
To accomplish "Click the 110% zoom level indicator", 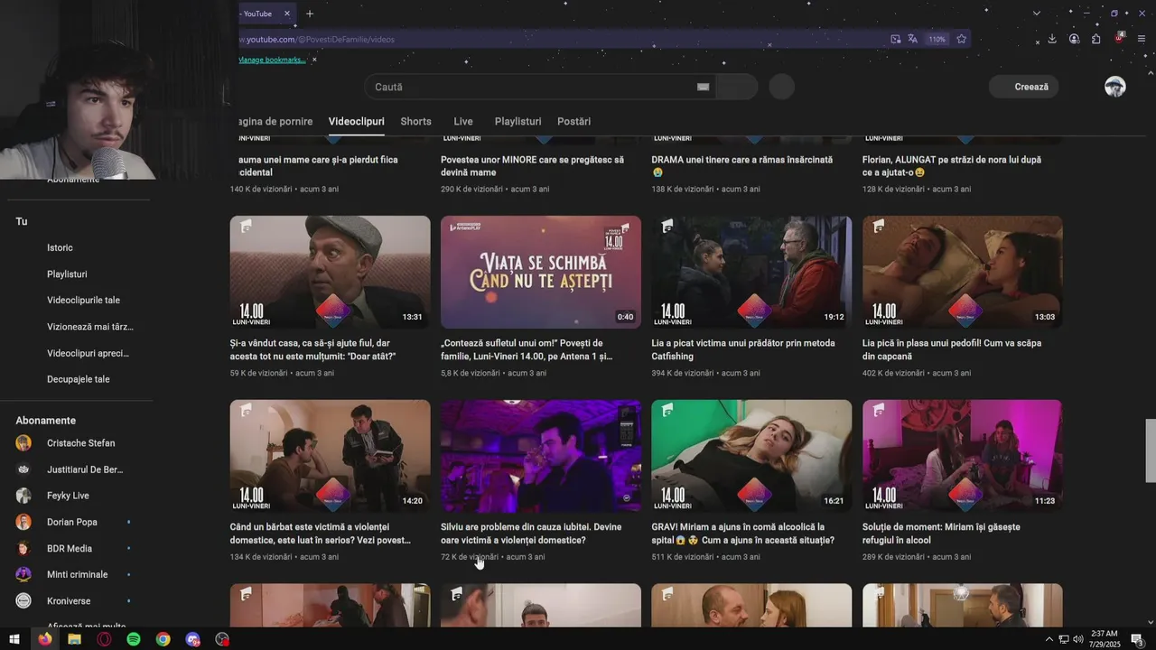I will coord(937,39).
